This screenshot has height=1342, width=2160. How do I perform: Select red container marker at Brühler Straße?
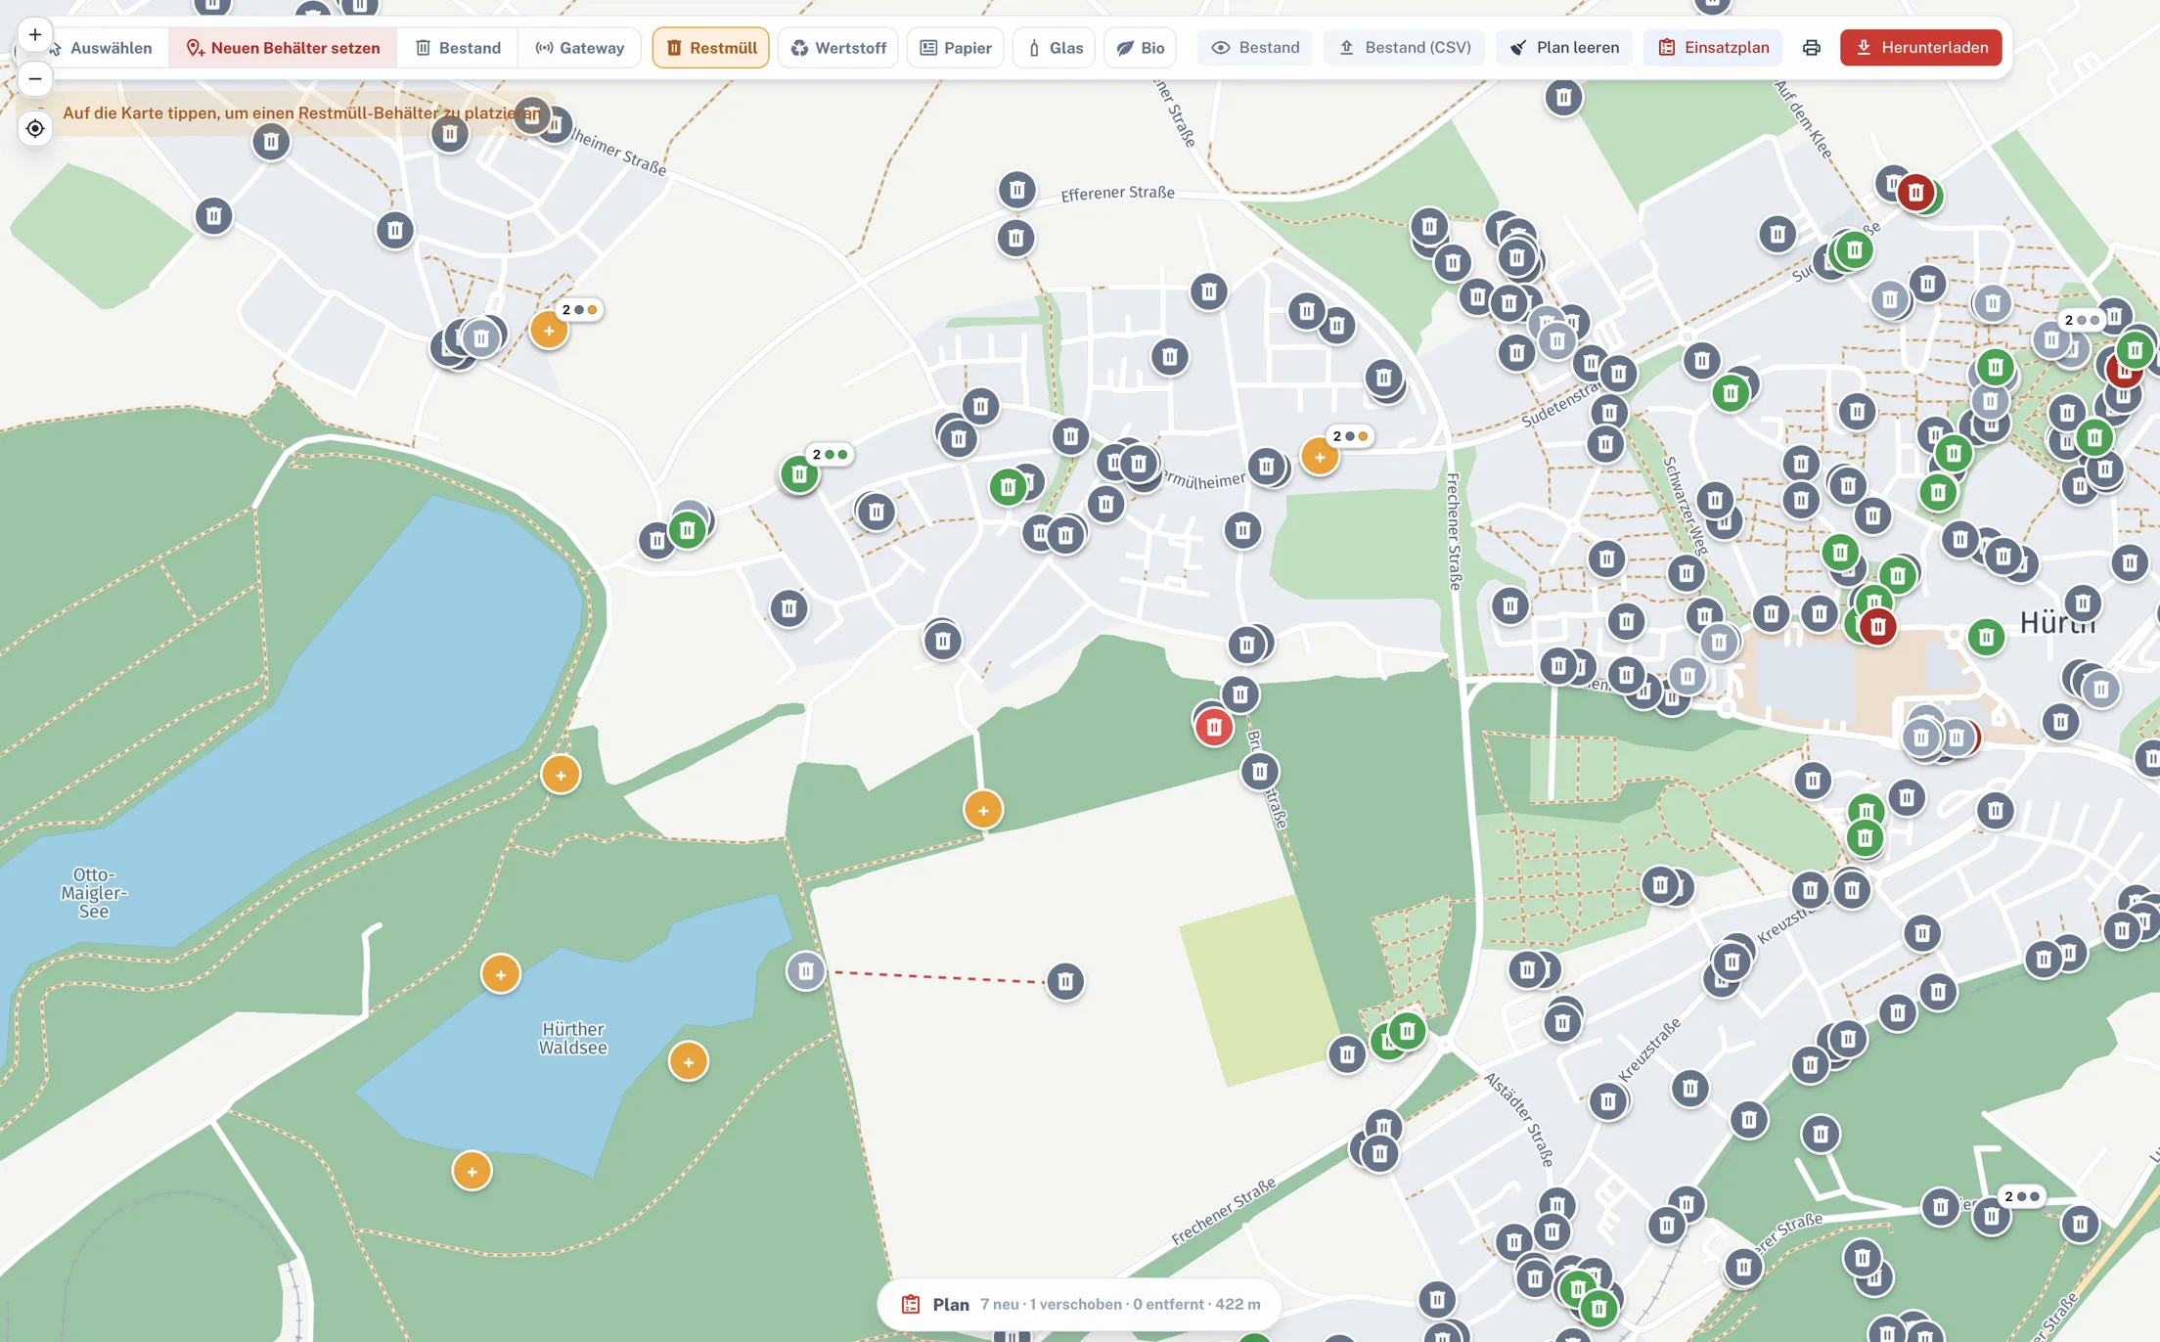(x=1214, y=727)
